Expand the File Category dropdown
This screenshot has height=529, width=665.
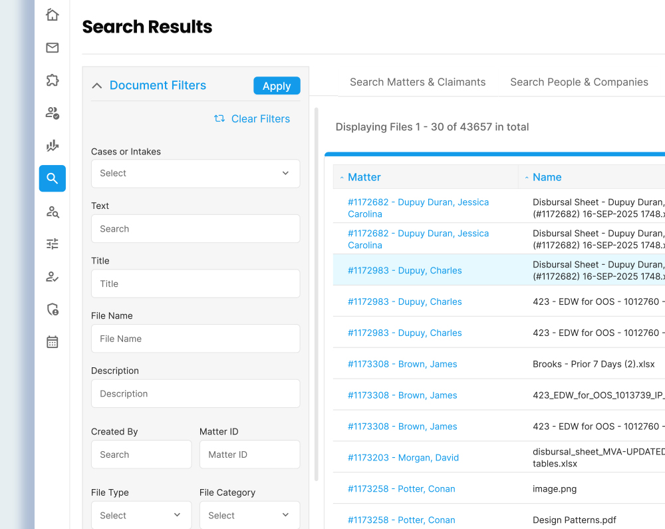point(249,515)
